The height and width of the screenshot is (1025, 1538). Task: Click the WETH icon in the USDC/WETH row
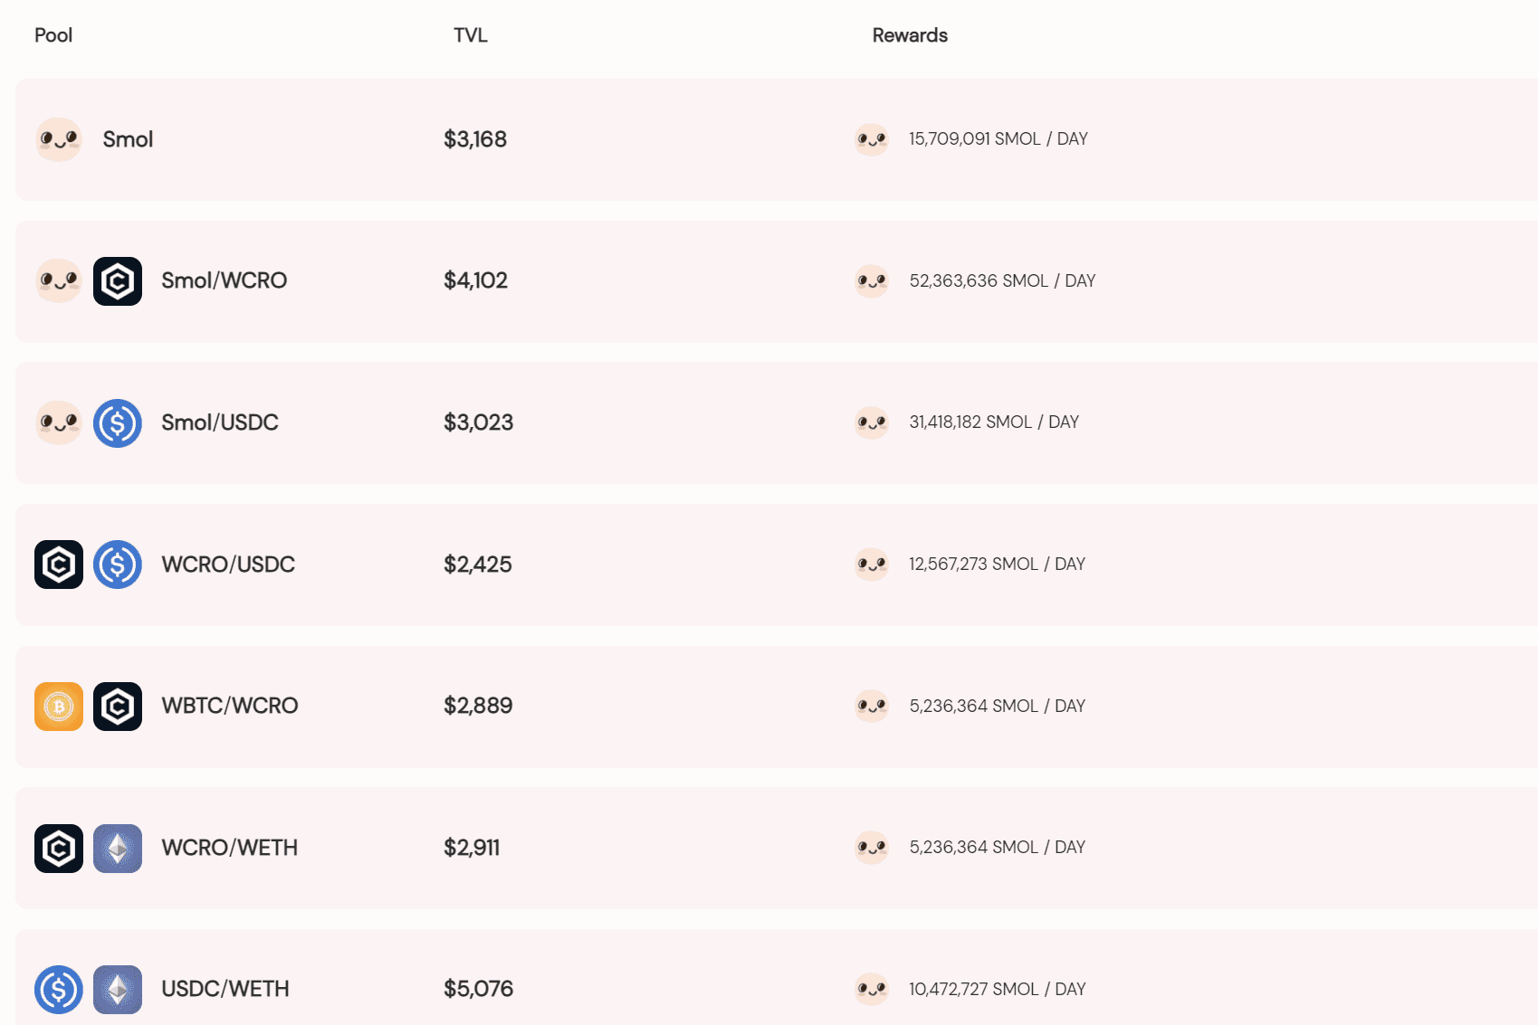118,990
